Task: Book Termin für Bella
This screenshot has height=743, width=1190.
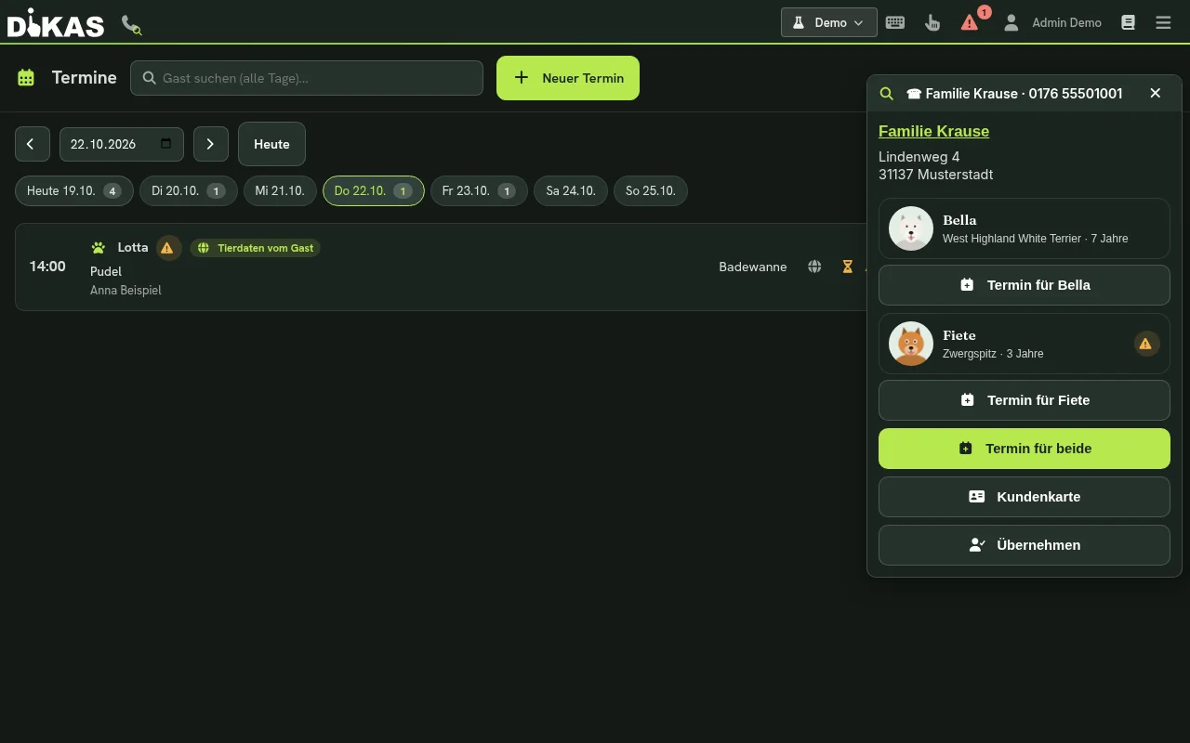Action: pos(1025,285)
